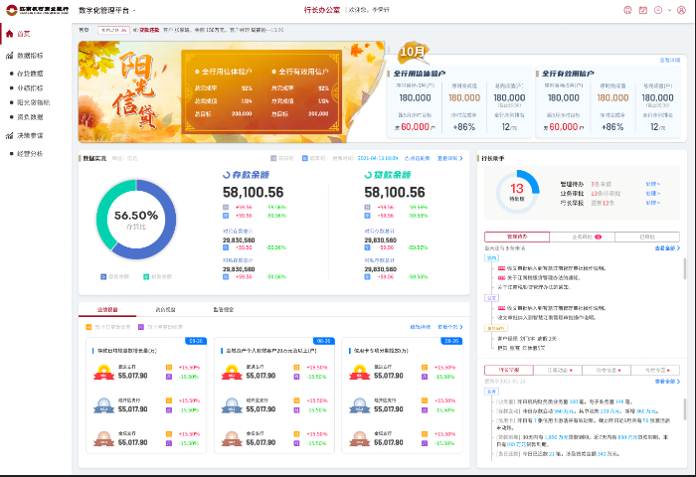Click the purple legend icon above ranking cards
The width and height of the screenshot is (696, 477).
click(x=141, y=327)
